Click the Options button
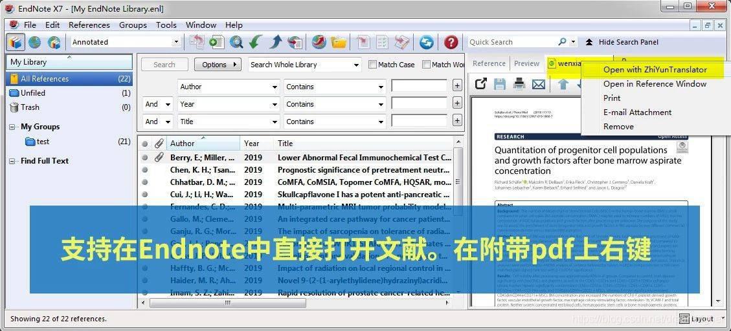 218,65
